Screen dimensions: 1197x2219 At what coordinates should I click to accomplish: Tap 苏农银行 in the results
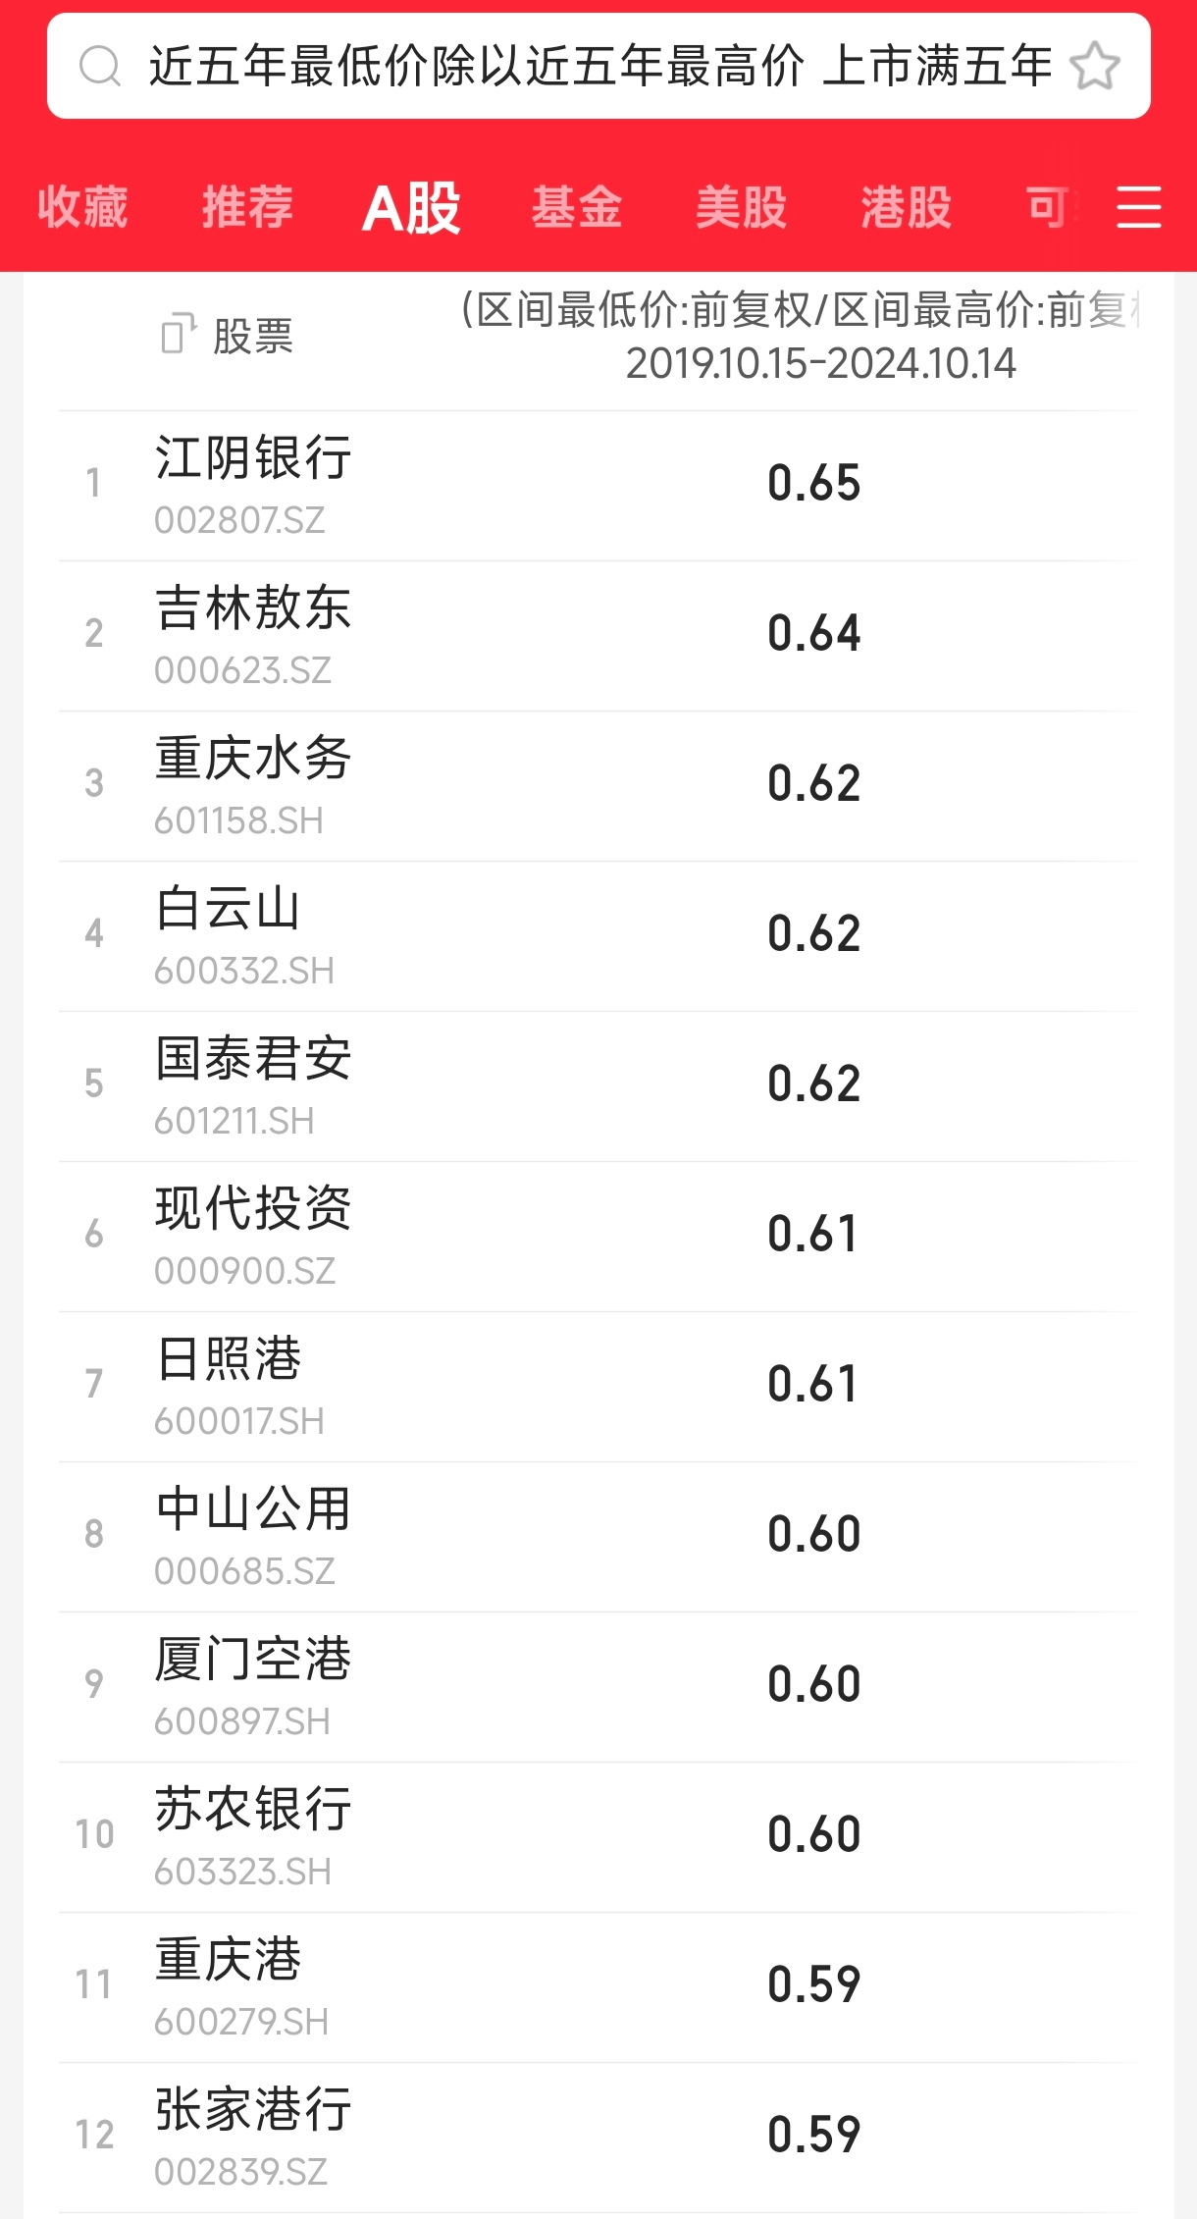tap(253, 1834)
